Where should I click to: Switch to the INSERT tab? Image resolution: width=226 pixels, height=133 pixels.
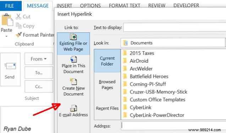click(64, 6)
